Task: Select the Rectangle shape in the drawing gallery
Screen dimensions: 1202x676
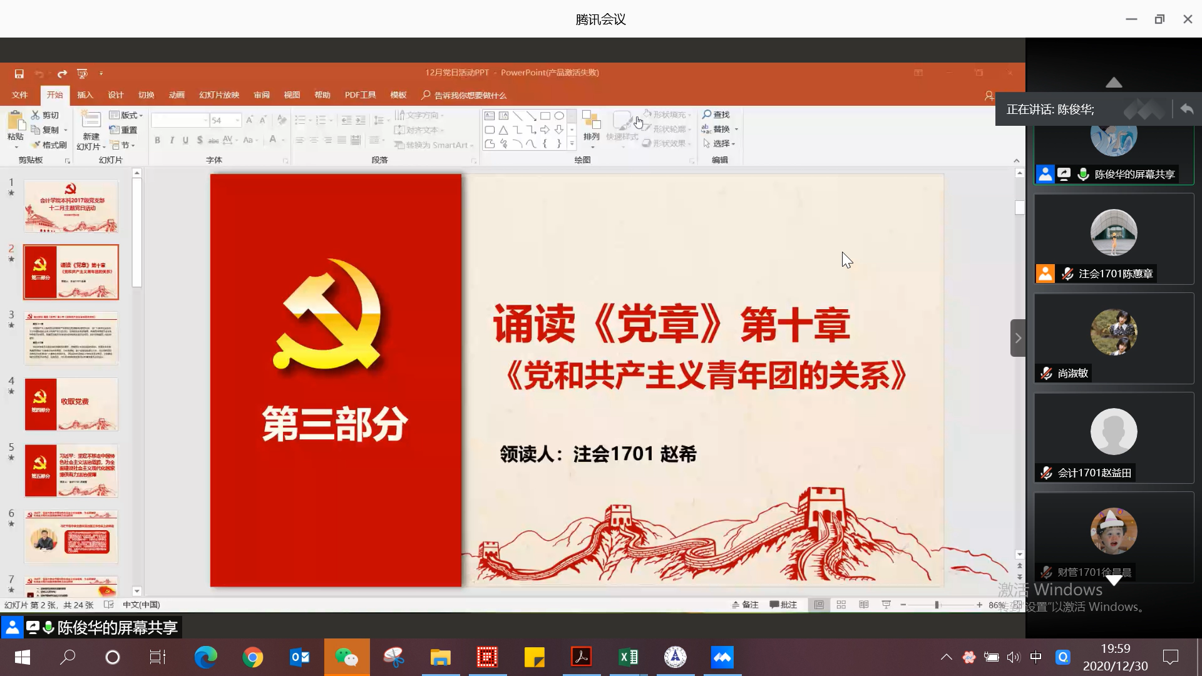Action: click(x=545, y=116)
